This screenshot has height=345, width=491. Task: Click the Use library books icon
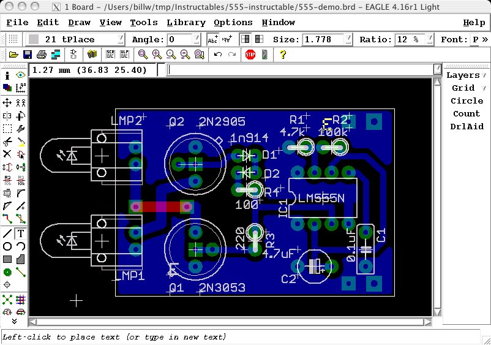pyautogui.click(x=92, y=55)
